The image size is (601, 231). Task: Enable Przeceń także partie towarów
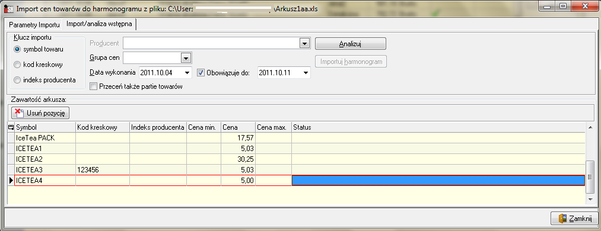coord(93,86)
